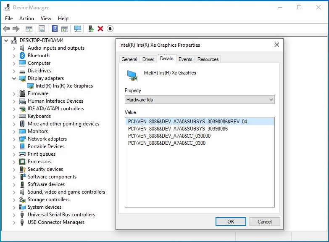Open the Properties toolbar icon

pos(42,29)
